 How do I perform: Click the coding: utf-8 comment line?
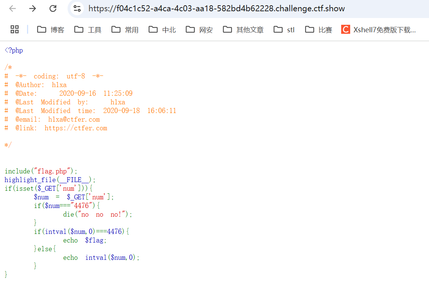[x=54, y=76]
